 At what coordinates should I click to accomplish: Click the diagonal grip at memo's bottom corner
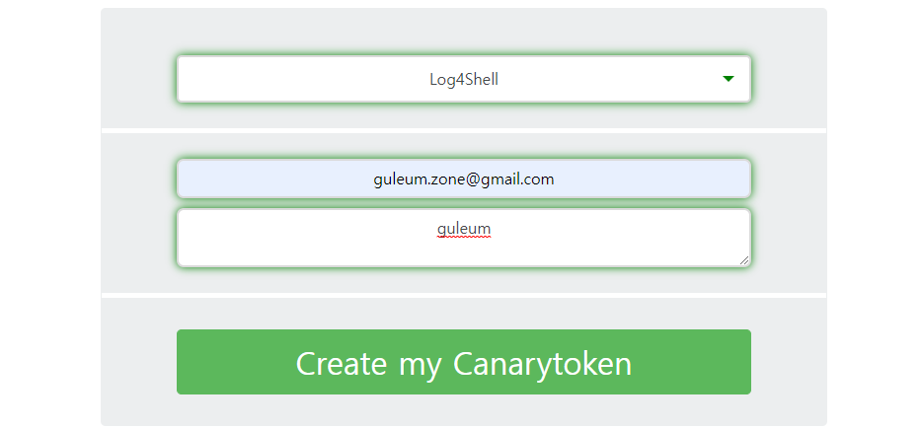coord(744,260)
